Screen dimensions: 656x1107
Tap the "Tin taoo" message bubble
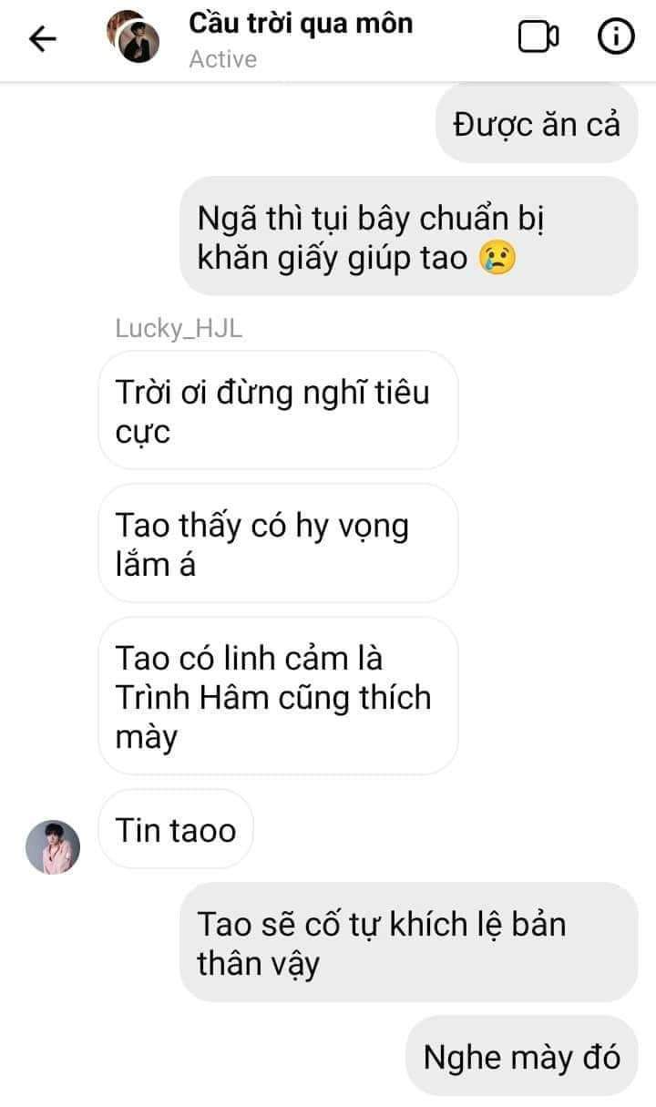pyautogui.click(x=176, y=829)
